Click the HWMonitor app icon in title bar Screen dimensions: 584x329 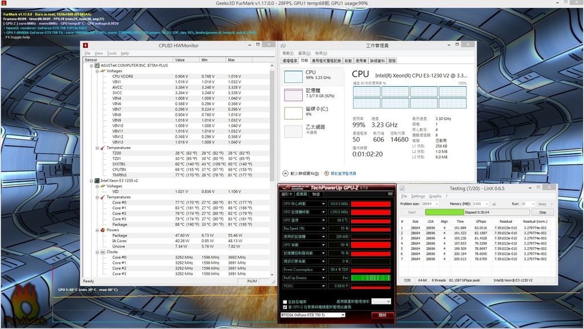point(86,45)
